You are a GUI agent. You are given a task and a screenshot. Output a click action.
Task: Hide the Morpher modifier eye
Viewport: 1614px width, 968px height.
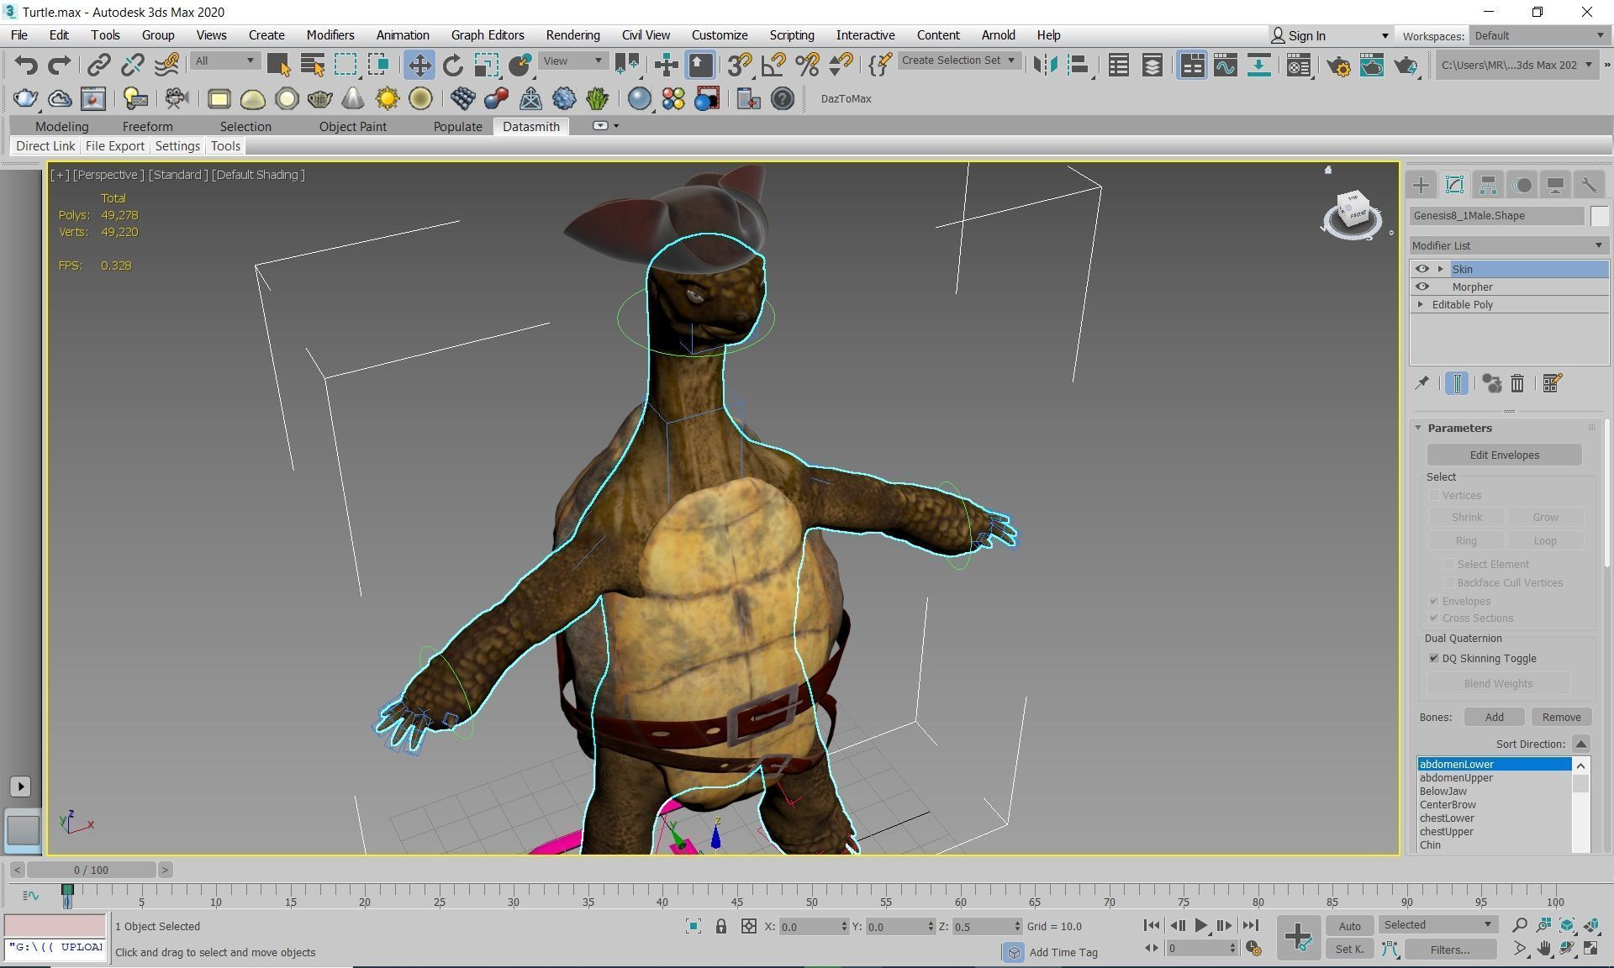point(1422,287)
